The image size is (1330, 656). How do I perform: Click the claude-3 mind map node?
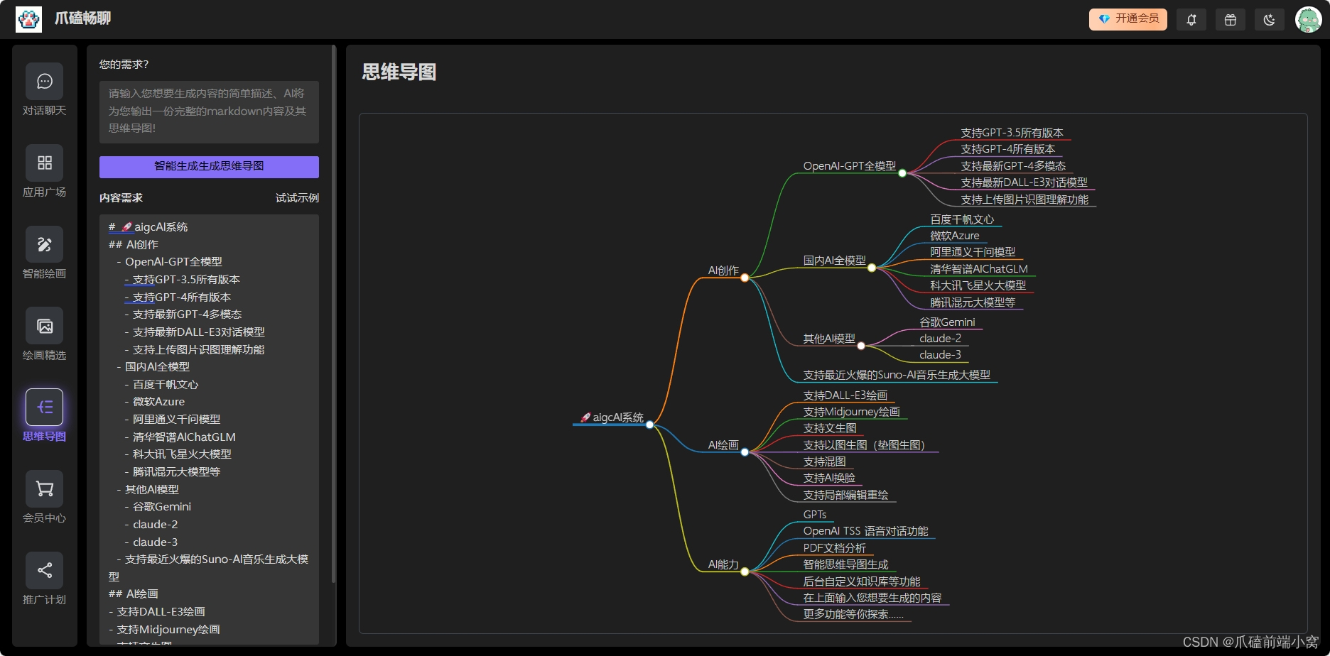[x=940, y=355]
